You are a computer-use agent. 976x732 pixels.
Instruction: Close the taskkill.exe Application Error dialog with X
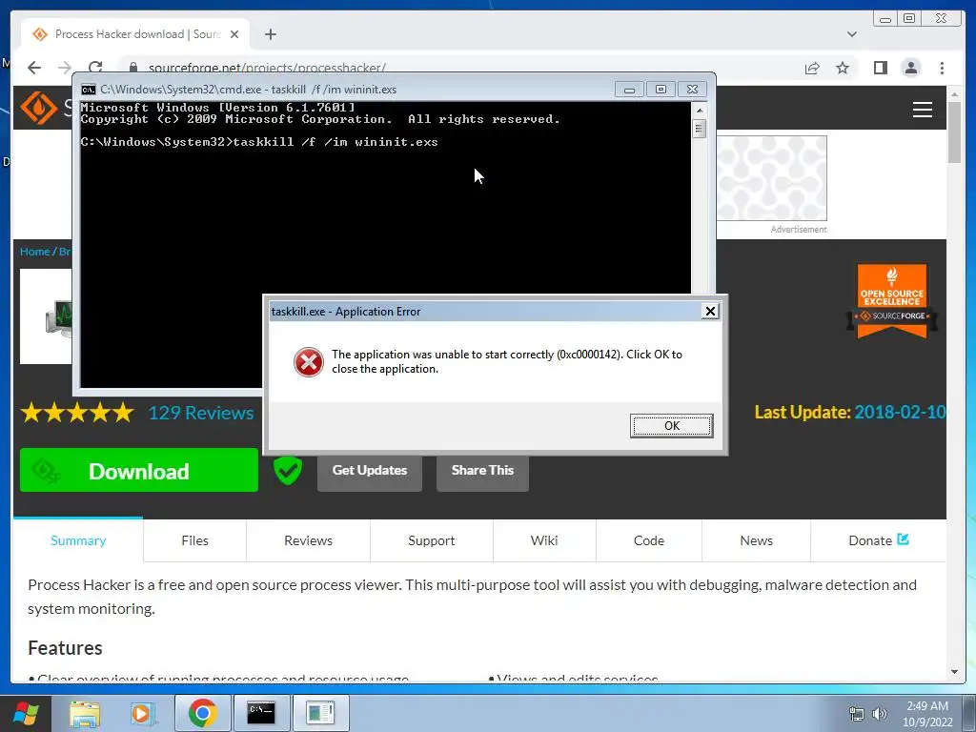[709, 312]
